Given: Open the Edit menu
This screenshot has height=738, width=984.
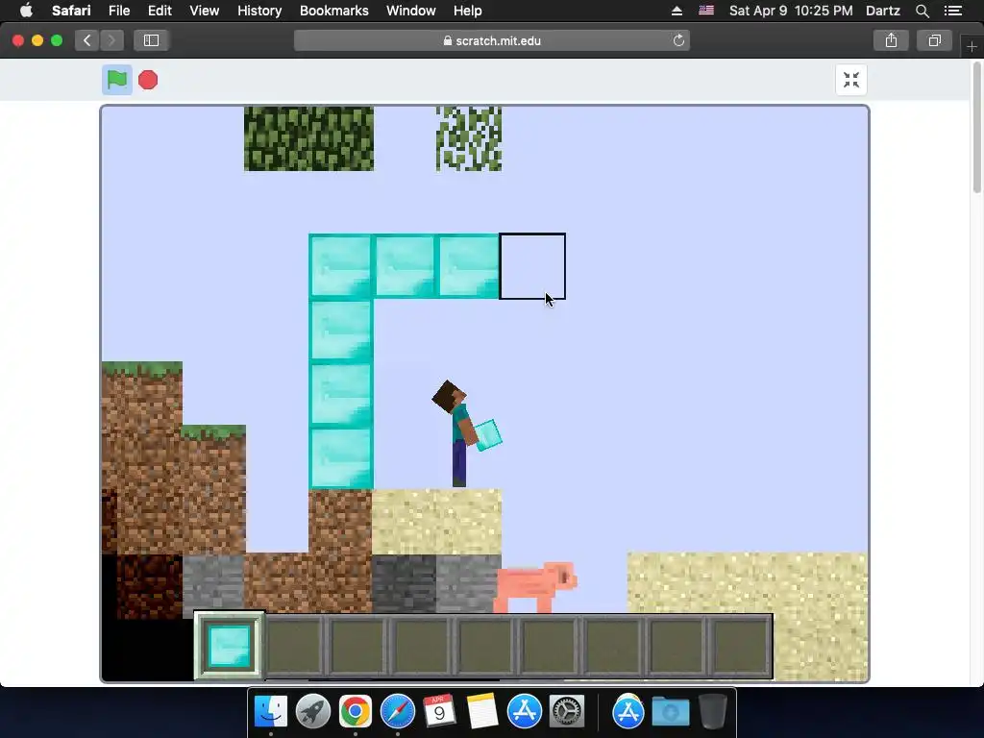Looking at the screenshot, I should pyautogui.click(x=160, y=11).
